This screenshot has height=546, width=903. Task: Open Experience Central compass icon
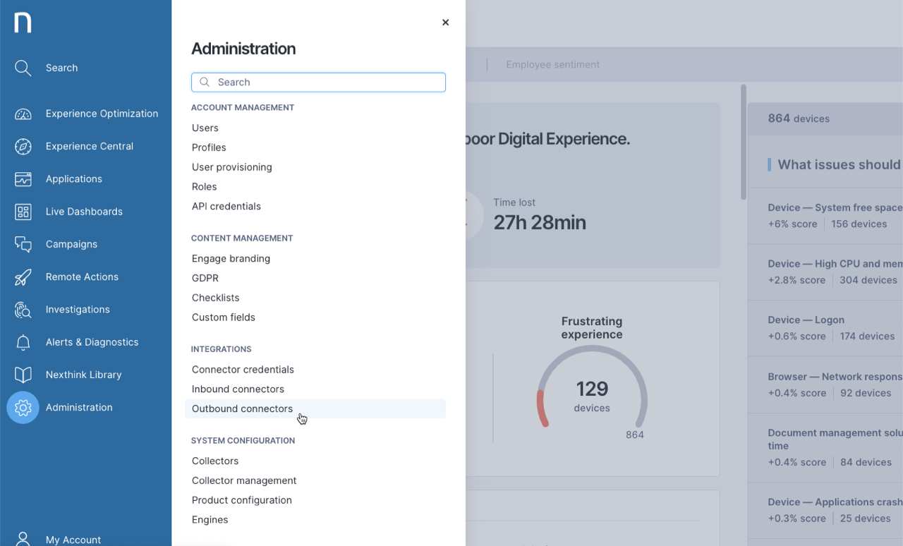(23, 147)
